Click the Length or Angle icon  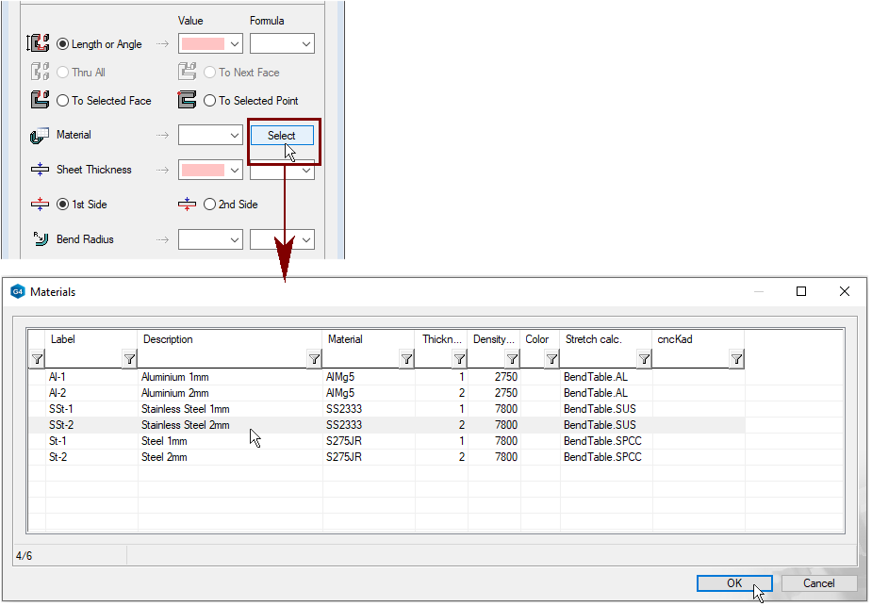(39, 44)
